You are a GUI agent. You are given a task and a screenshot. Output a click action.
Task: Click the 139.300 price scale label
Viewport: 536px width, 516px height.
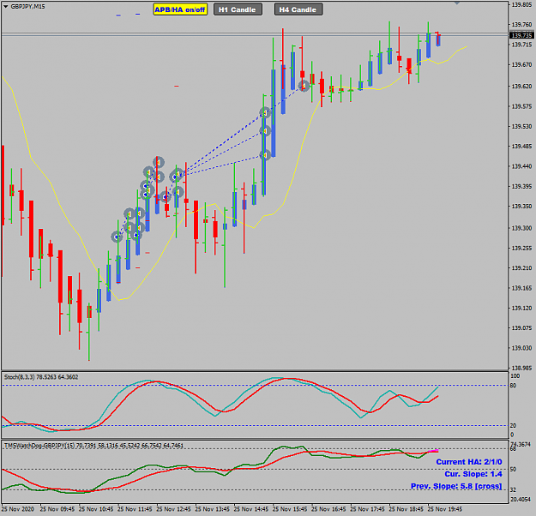(x=521, y=228)
